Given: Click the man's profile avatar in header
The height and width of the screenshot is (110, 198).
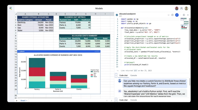Looking at the screenshot, I should click(186, 8).
